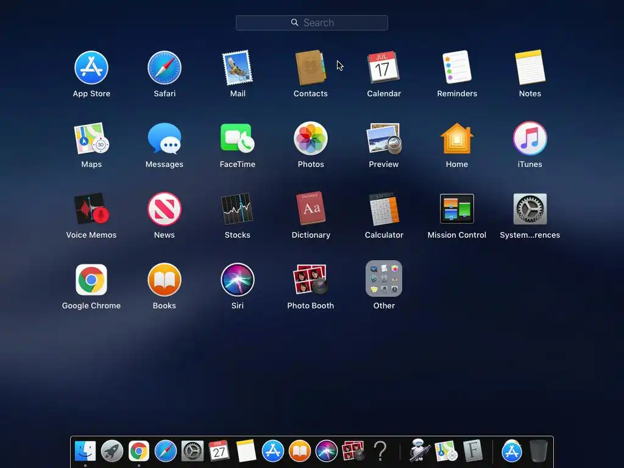624x468 pixels.
Task: Launch the Preview app
Action: pos(384,138)
